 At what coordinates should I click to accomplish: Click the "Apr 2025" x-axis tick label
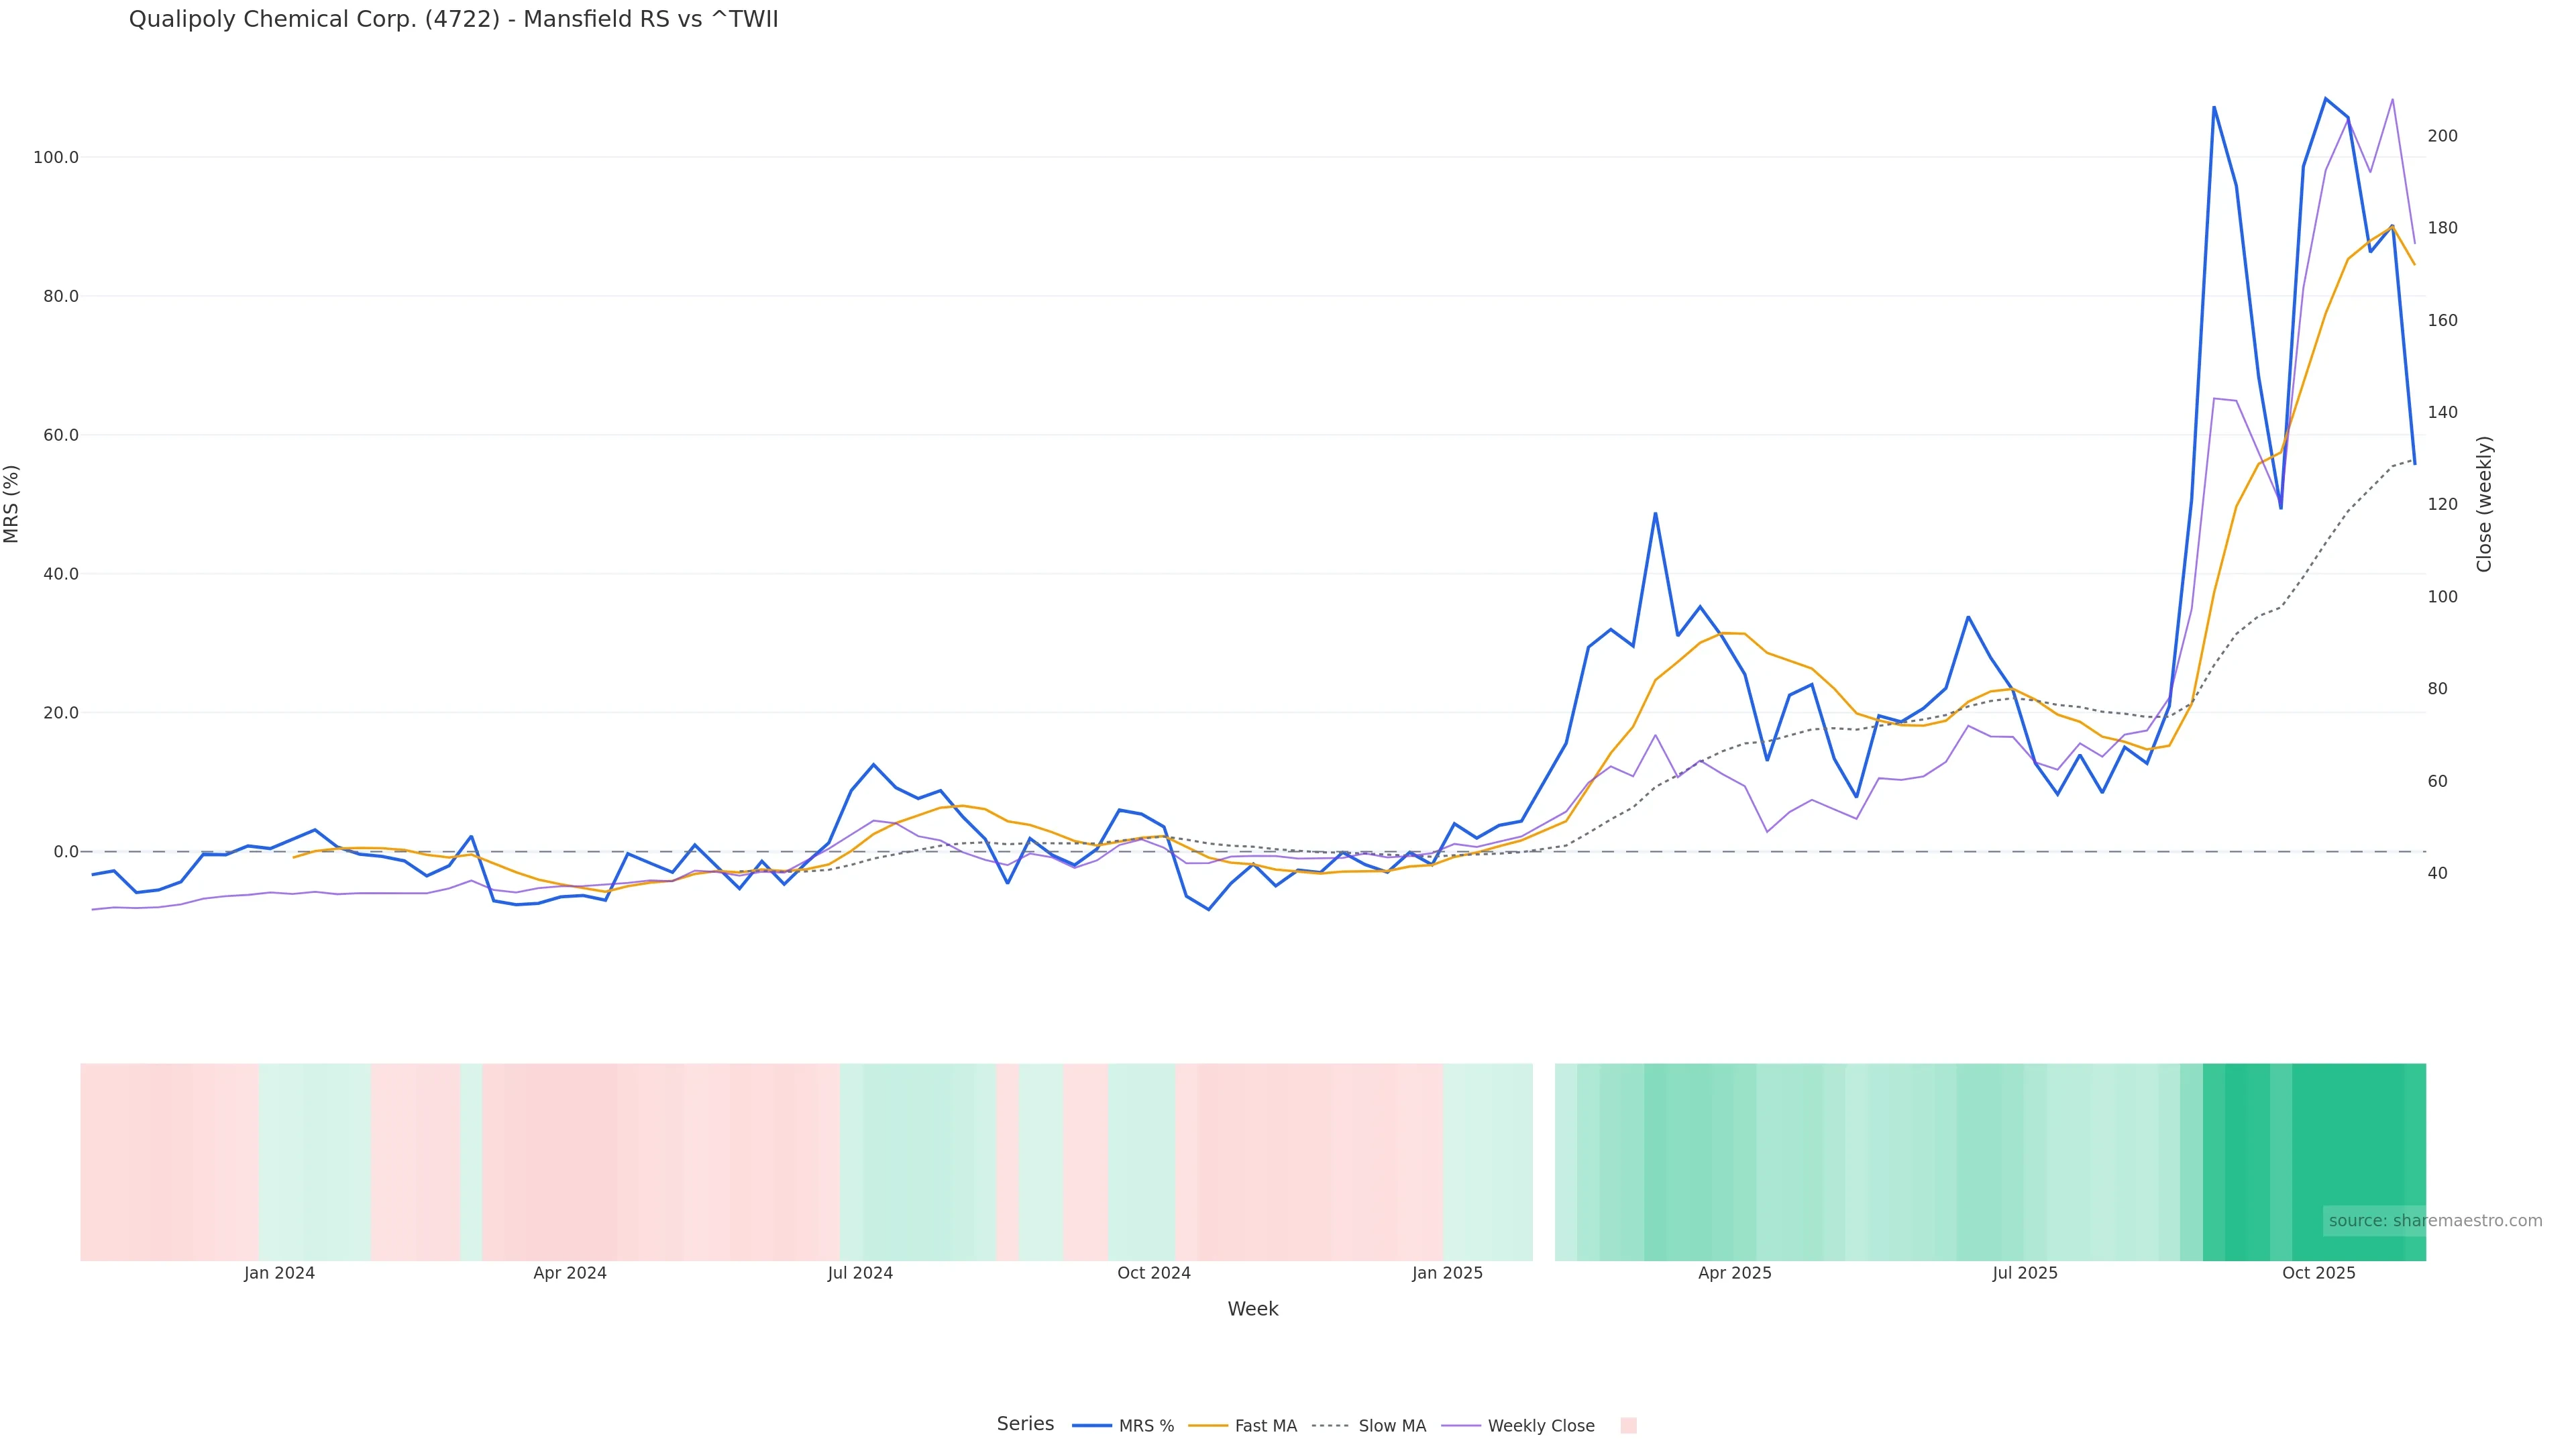tap(1734, 1273)
